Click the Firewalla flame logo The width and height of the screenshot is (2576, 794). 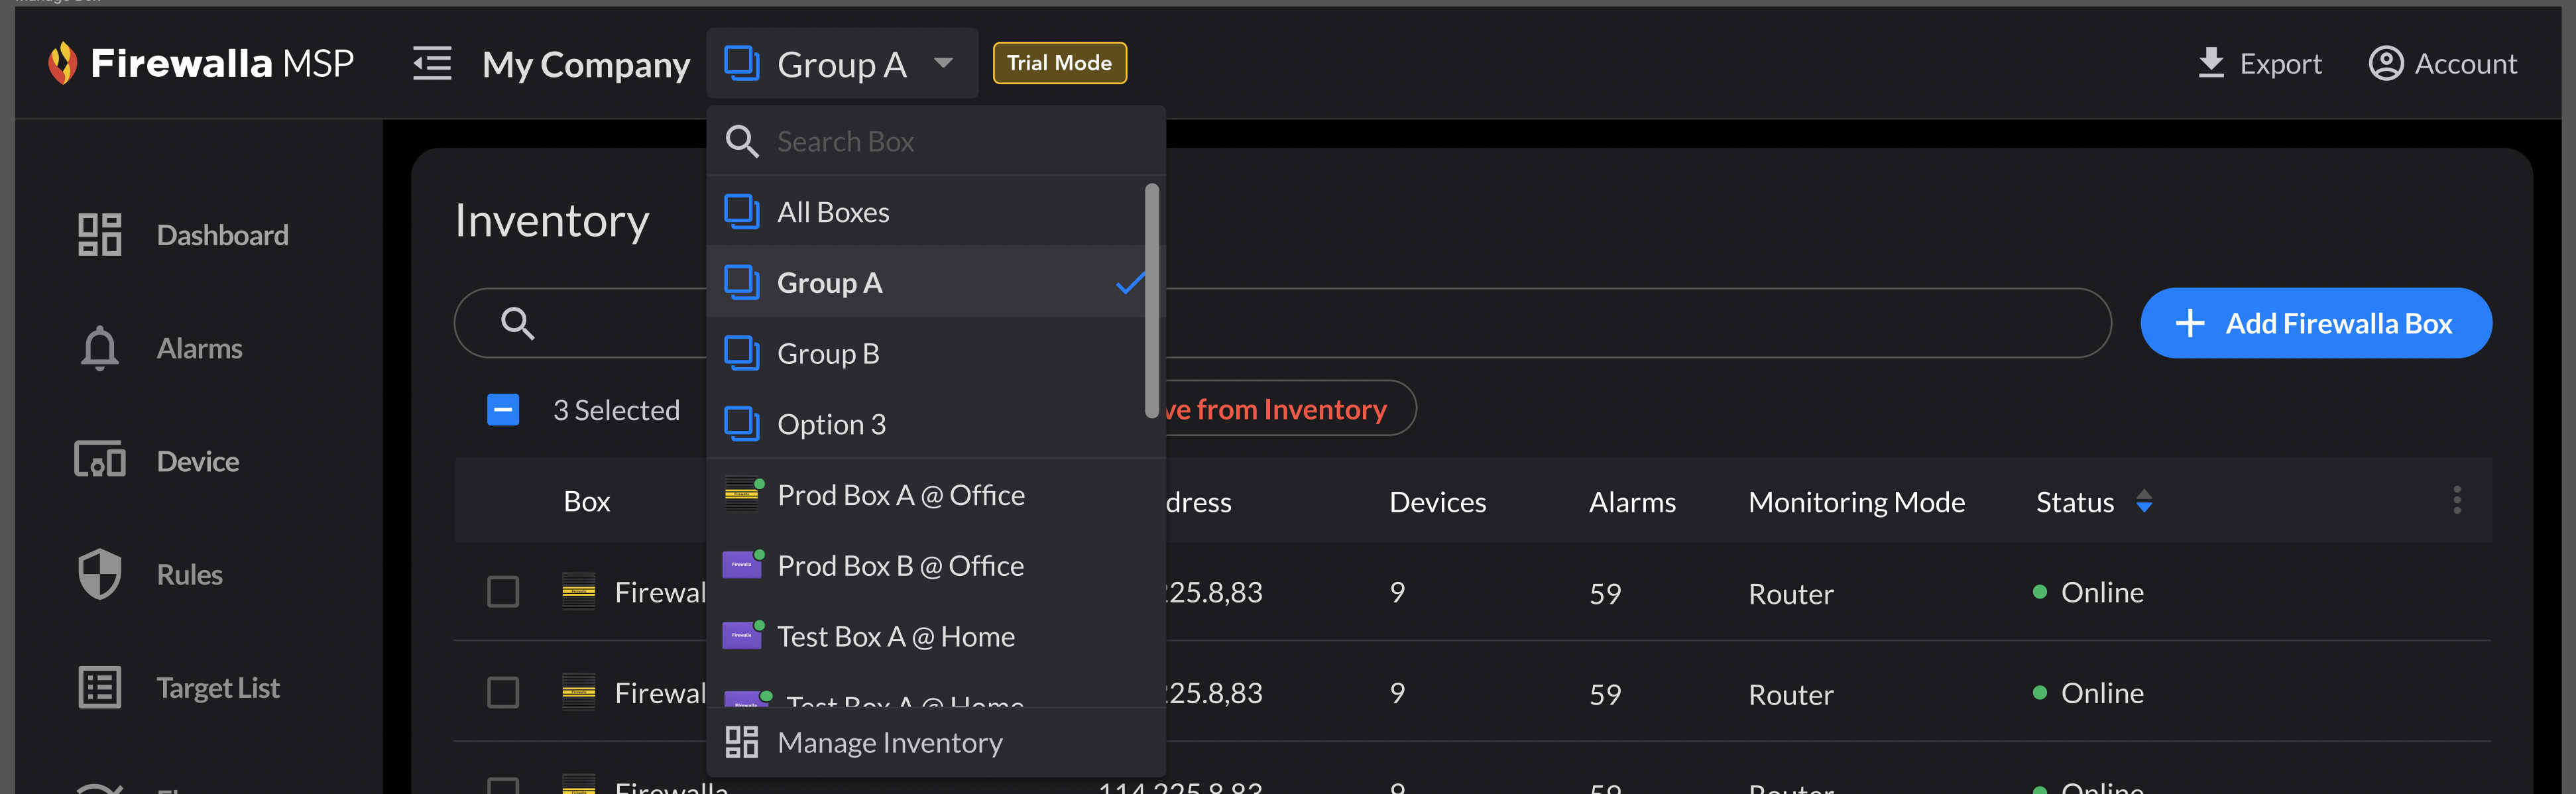pyautogui.click(x=62, y=63)
